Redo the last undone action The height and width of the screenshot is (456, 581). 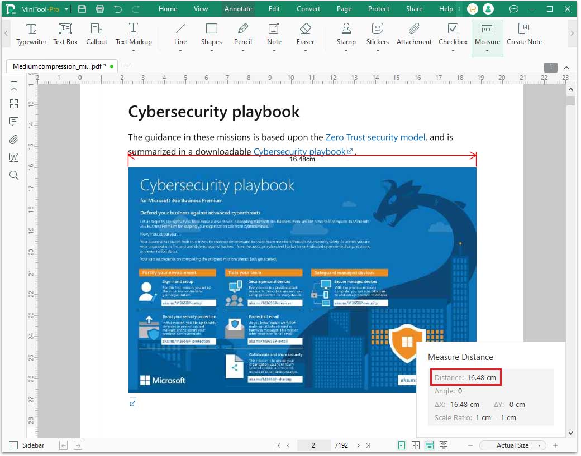coord(136,9)
